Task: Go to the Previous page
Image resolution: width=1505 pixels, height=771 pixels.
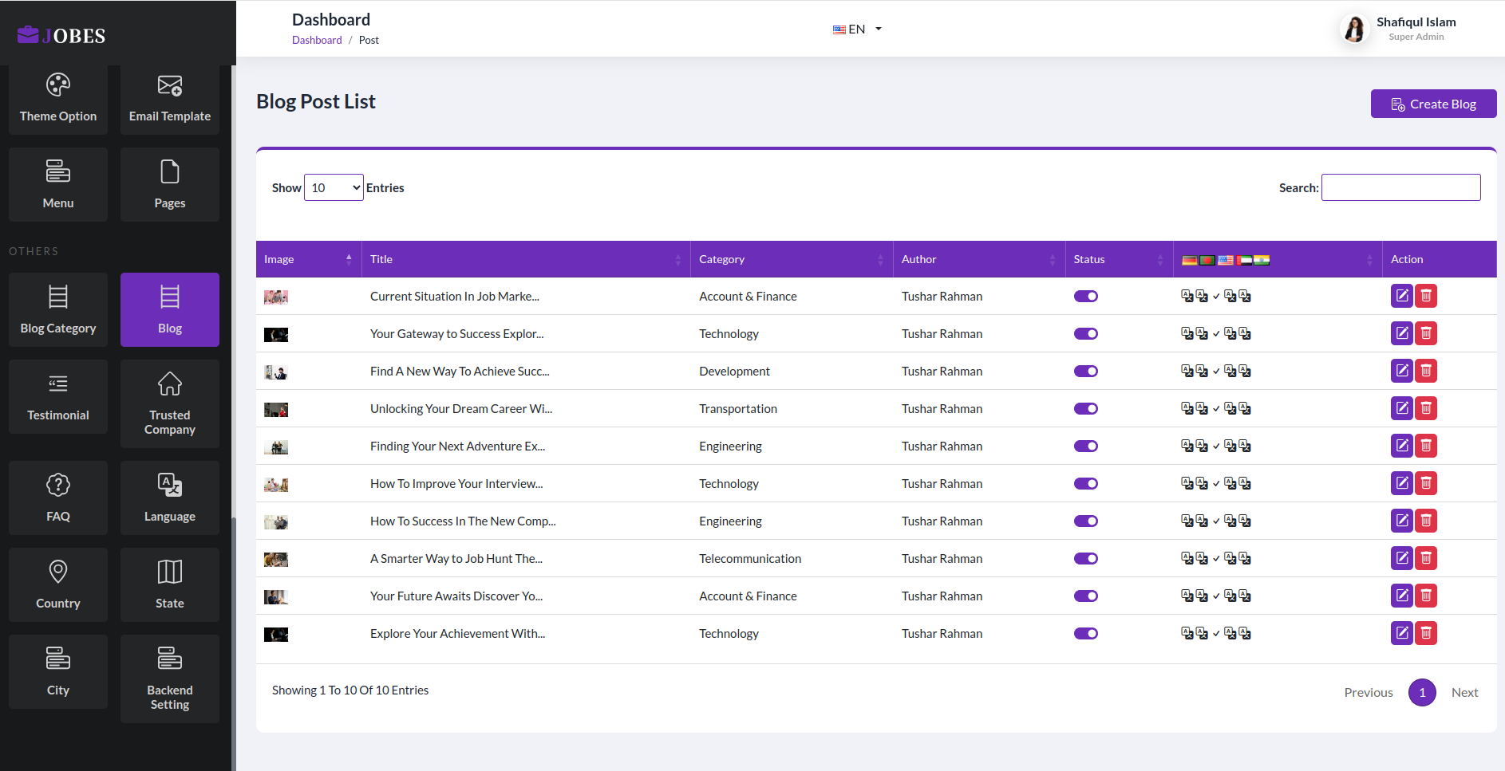Action: 1369,692
